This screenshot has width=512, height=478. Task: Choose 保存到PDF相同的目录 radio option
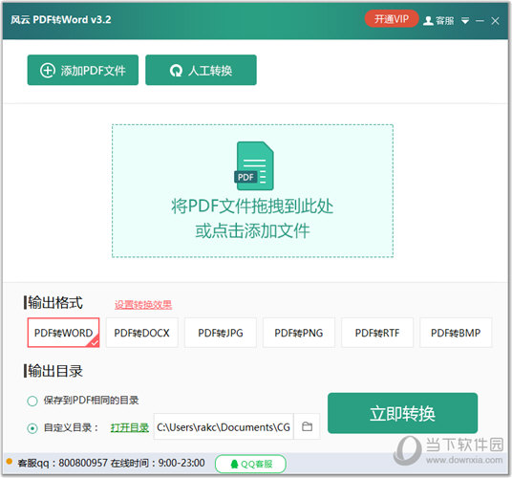32,401
